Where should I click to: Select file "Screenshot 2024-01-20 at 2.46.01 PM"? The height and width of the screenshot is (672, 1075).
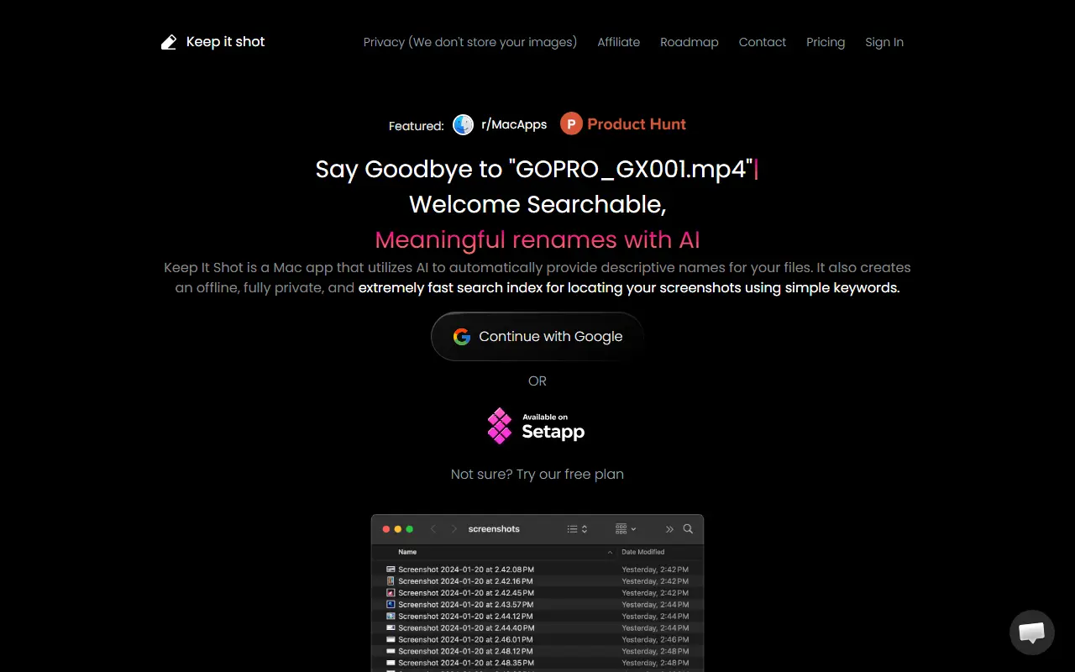click(x=466, y=640)
